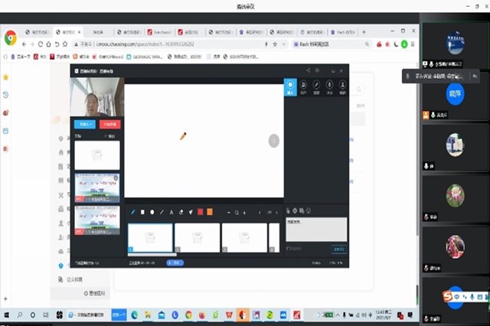
Task: Click the browser address bar
Action: tap(191, 44)
